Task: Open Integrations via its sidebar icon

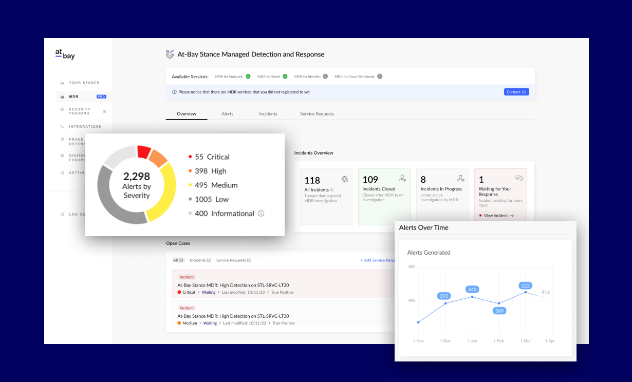Action: [x=62, y=126]
